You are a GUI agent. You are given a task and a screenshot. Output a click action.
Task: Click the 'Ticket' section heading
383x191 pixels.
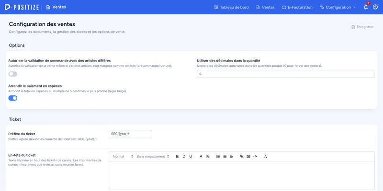pos(15,119)
